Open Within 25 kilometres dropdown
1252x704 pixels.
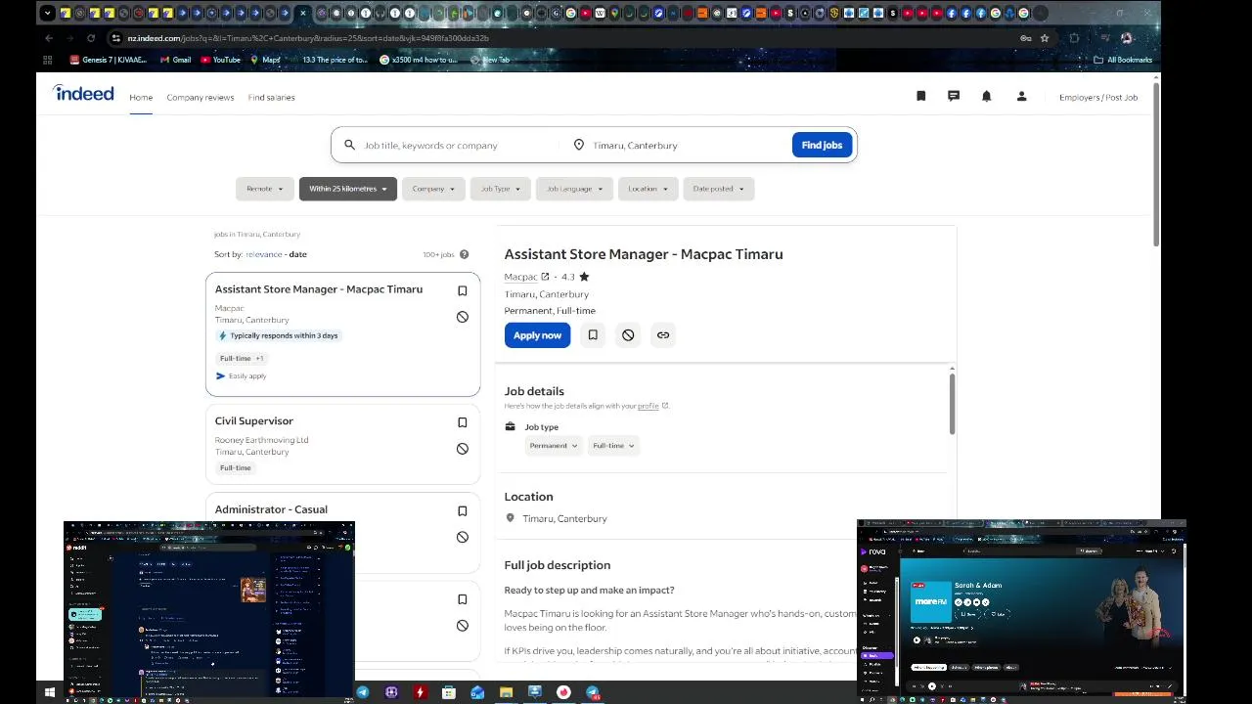[348, 189]
